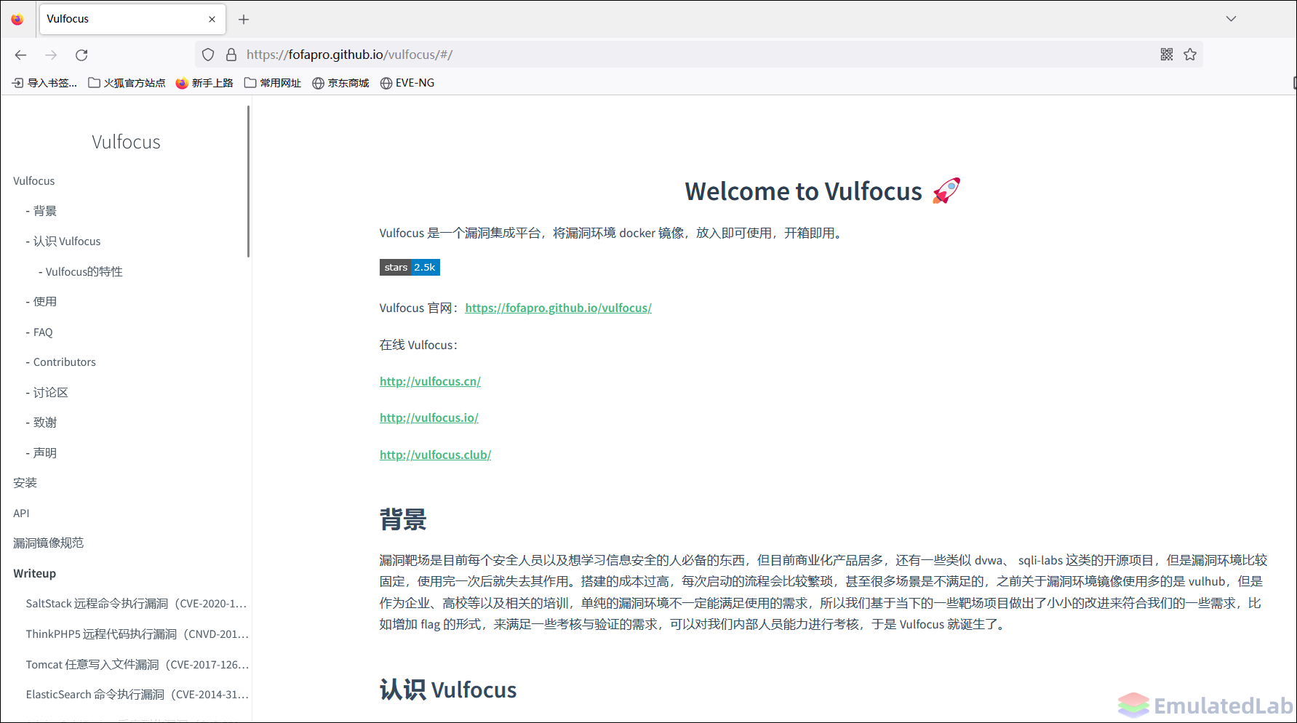Open the Tomcat 任意写入文件漏洞 writeup
Screen dimensions: 1297x723
point(137,665)
